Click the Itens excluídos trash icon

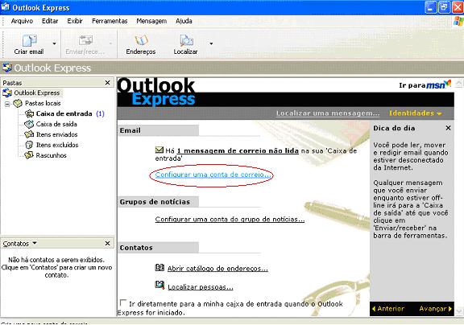tap(29, 145)
